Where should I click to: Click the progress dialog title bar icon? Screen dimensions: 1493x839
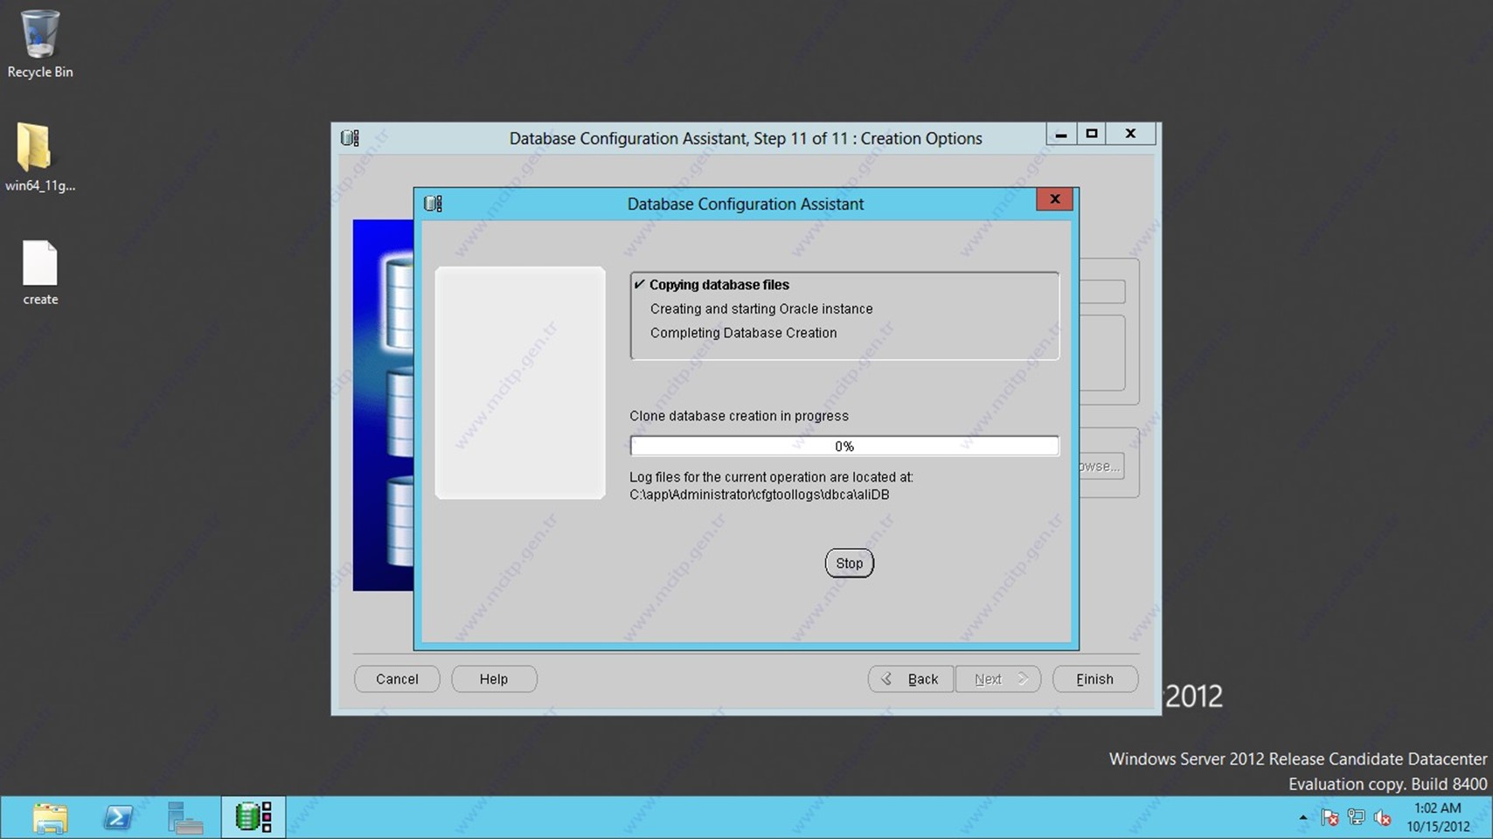tap(433, 204)
